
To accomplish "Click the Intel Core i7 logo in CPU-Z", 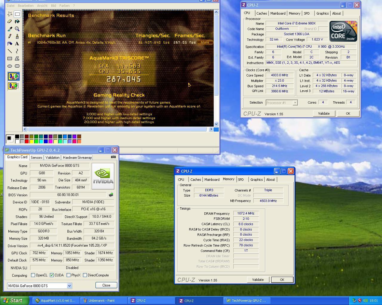I will coord(343,31).
